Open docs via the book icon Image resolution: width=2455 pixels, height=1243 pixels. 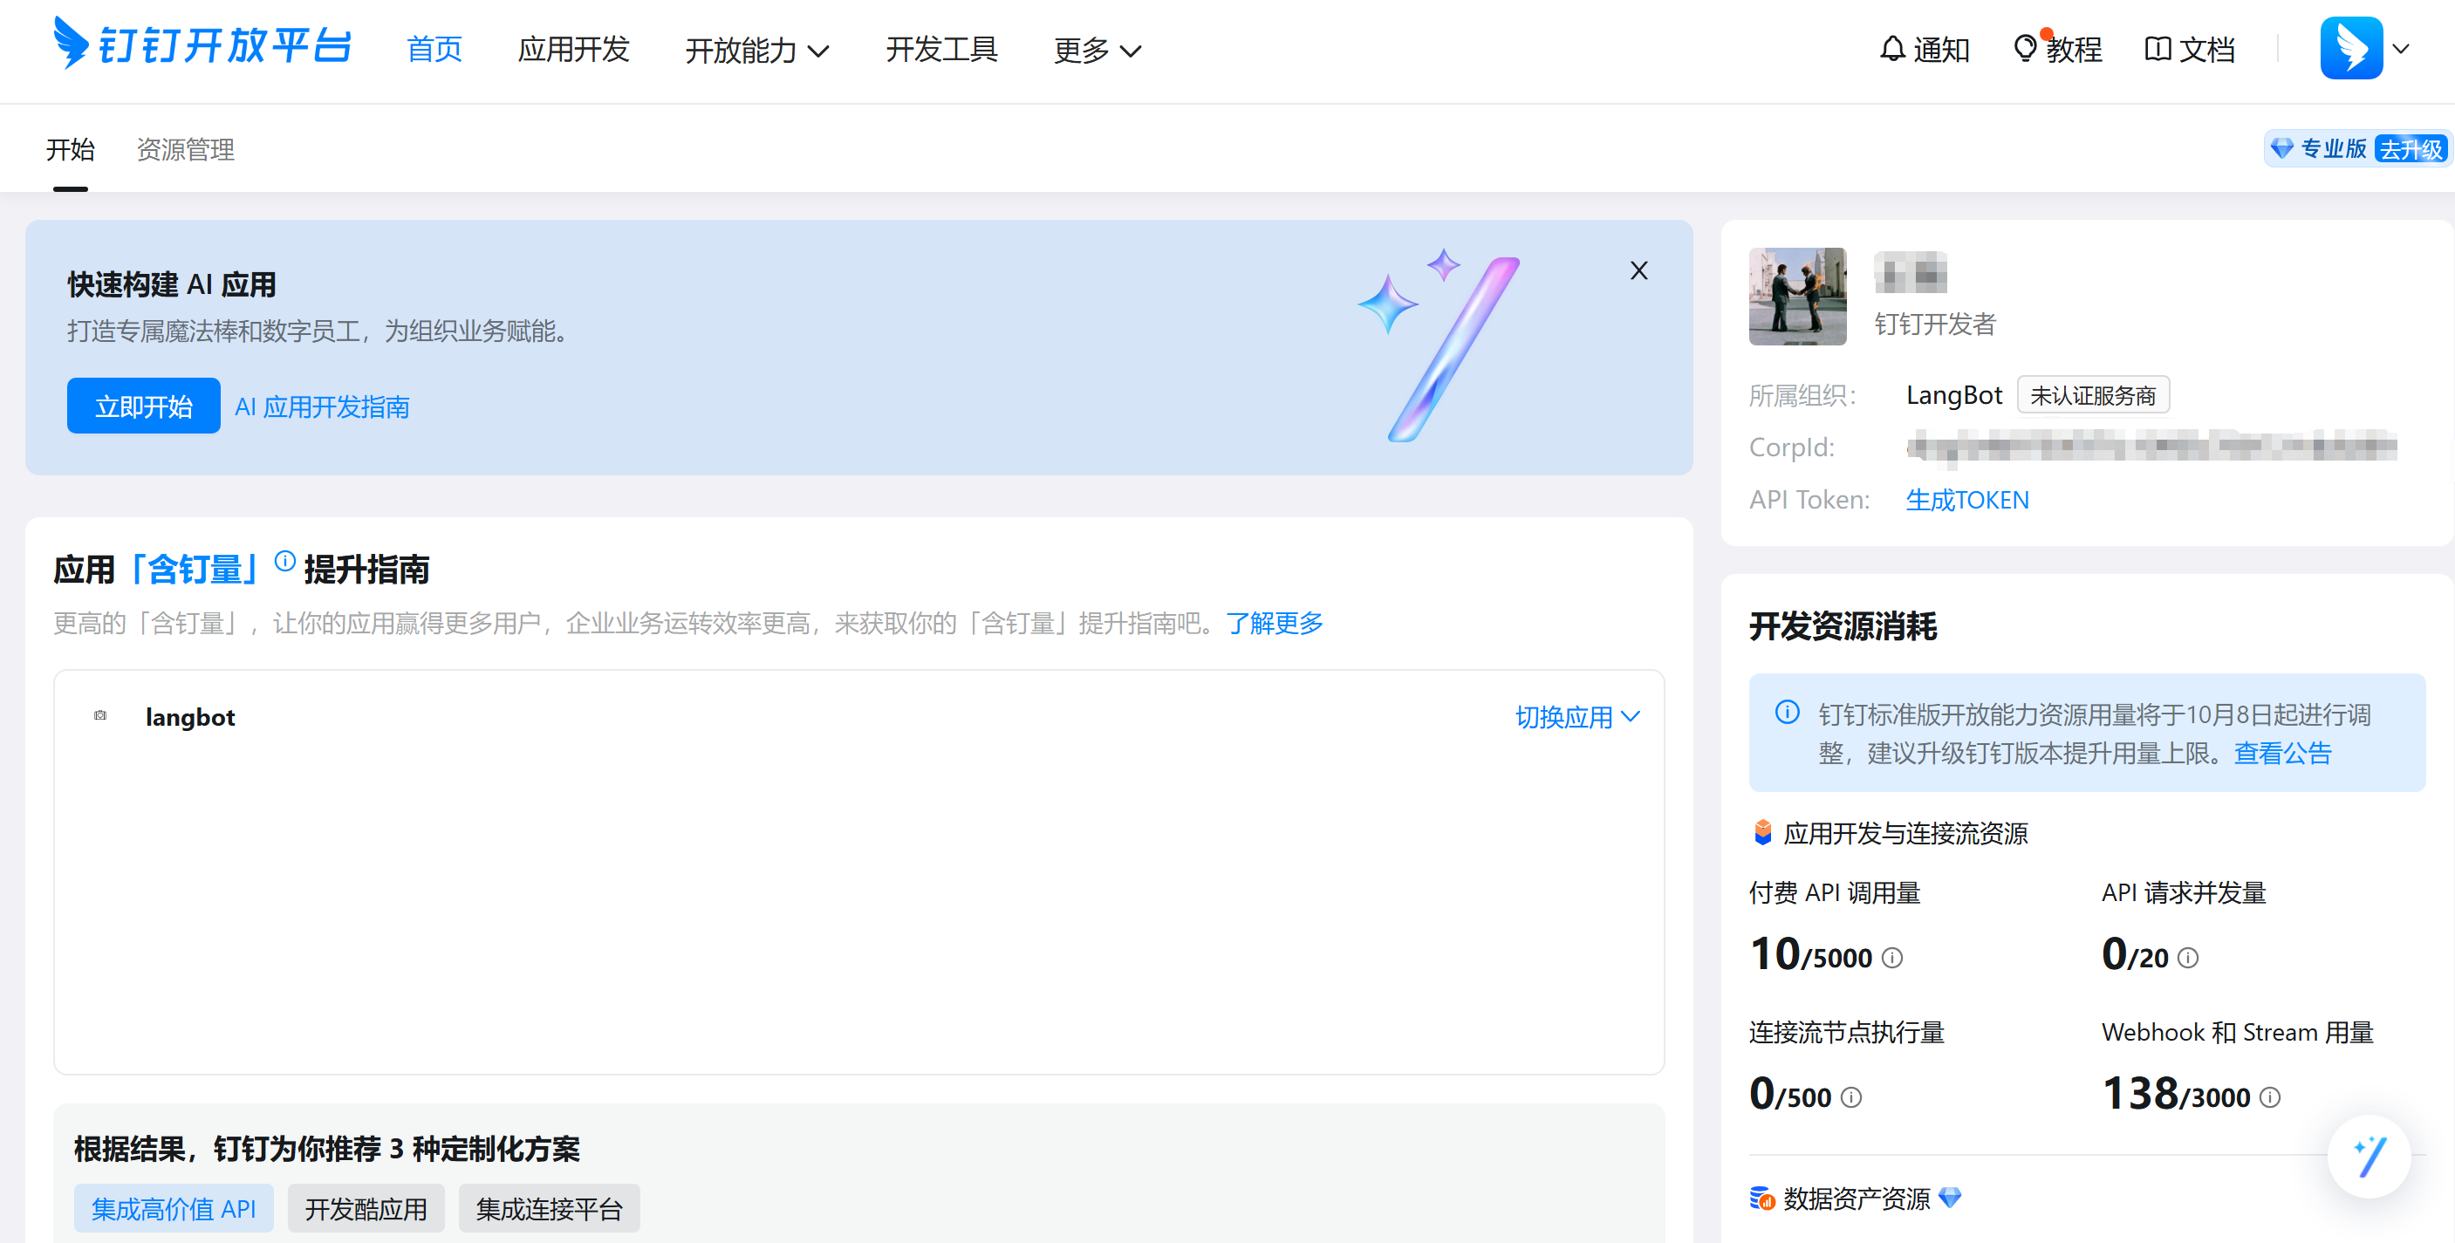tap(2157, 49)
